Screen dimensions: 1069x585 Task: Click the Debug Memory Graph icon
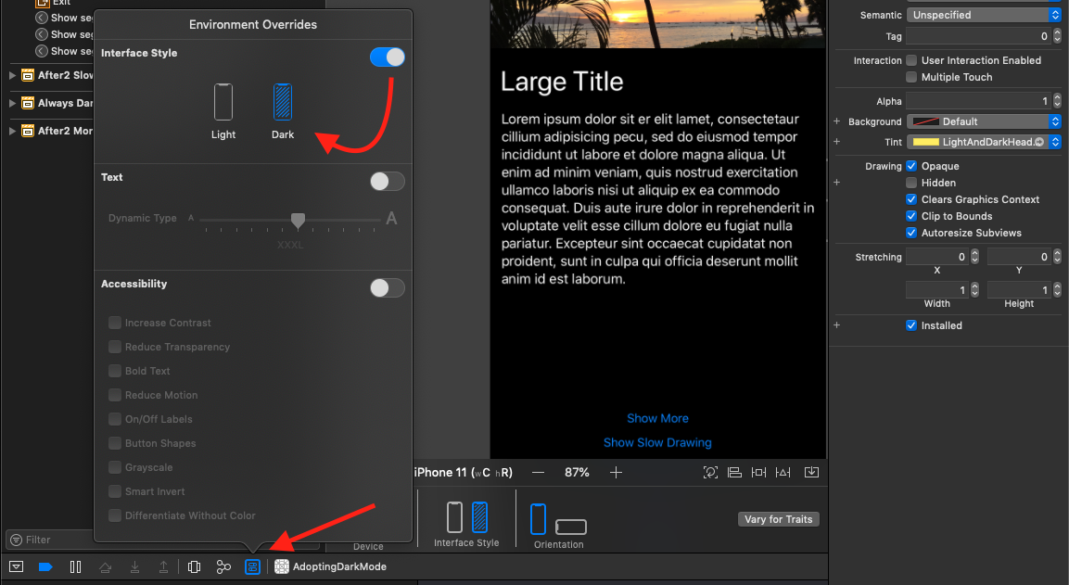point(223,566)
